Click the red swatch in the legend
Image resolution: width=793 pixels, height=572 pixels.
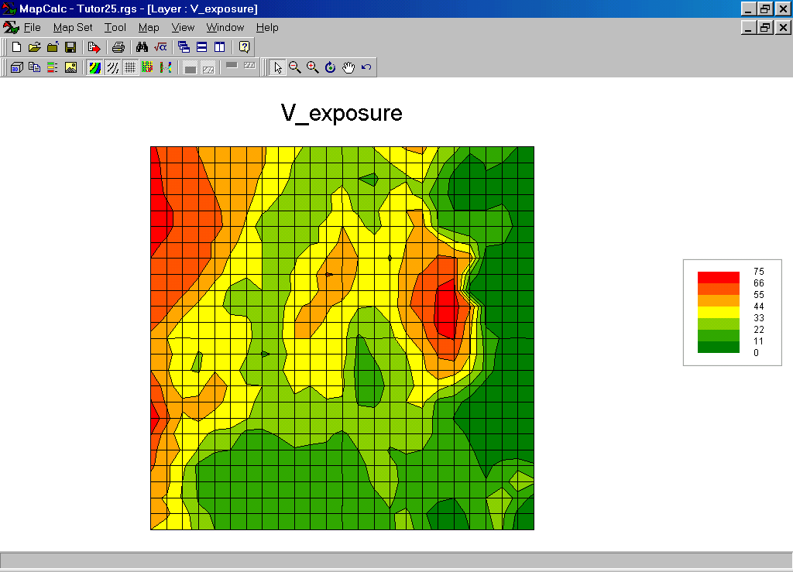coord(718,277)
